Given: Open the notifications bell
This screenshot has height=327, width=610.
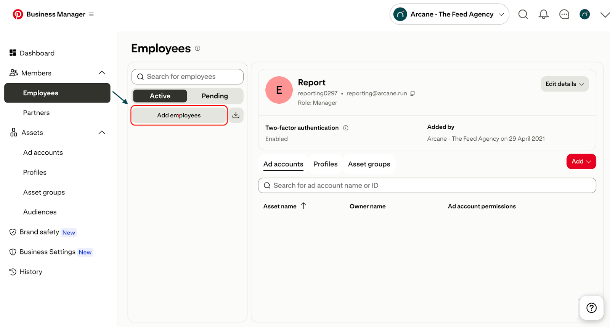Looking at the screenshot, I should [x=543, y=14].
